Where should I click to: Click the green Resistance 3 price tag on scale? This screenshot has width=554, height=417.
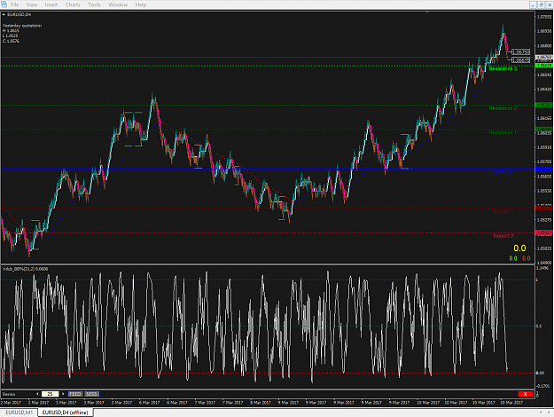click(543, 66)
